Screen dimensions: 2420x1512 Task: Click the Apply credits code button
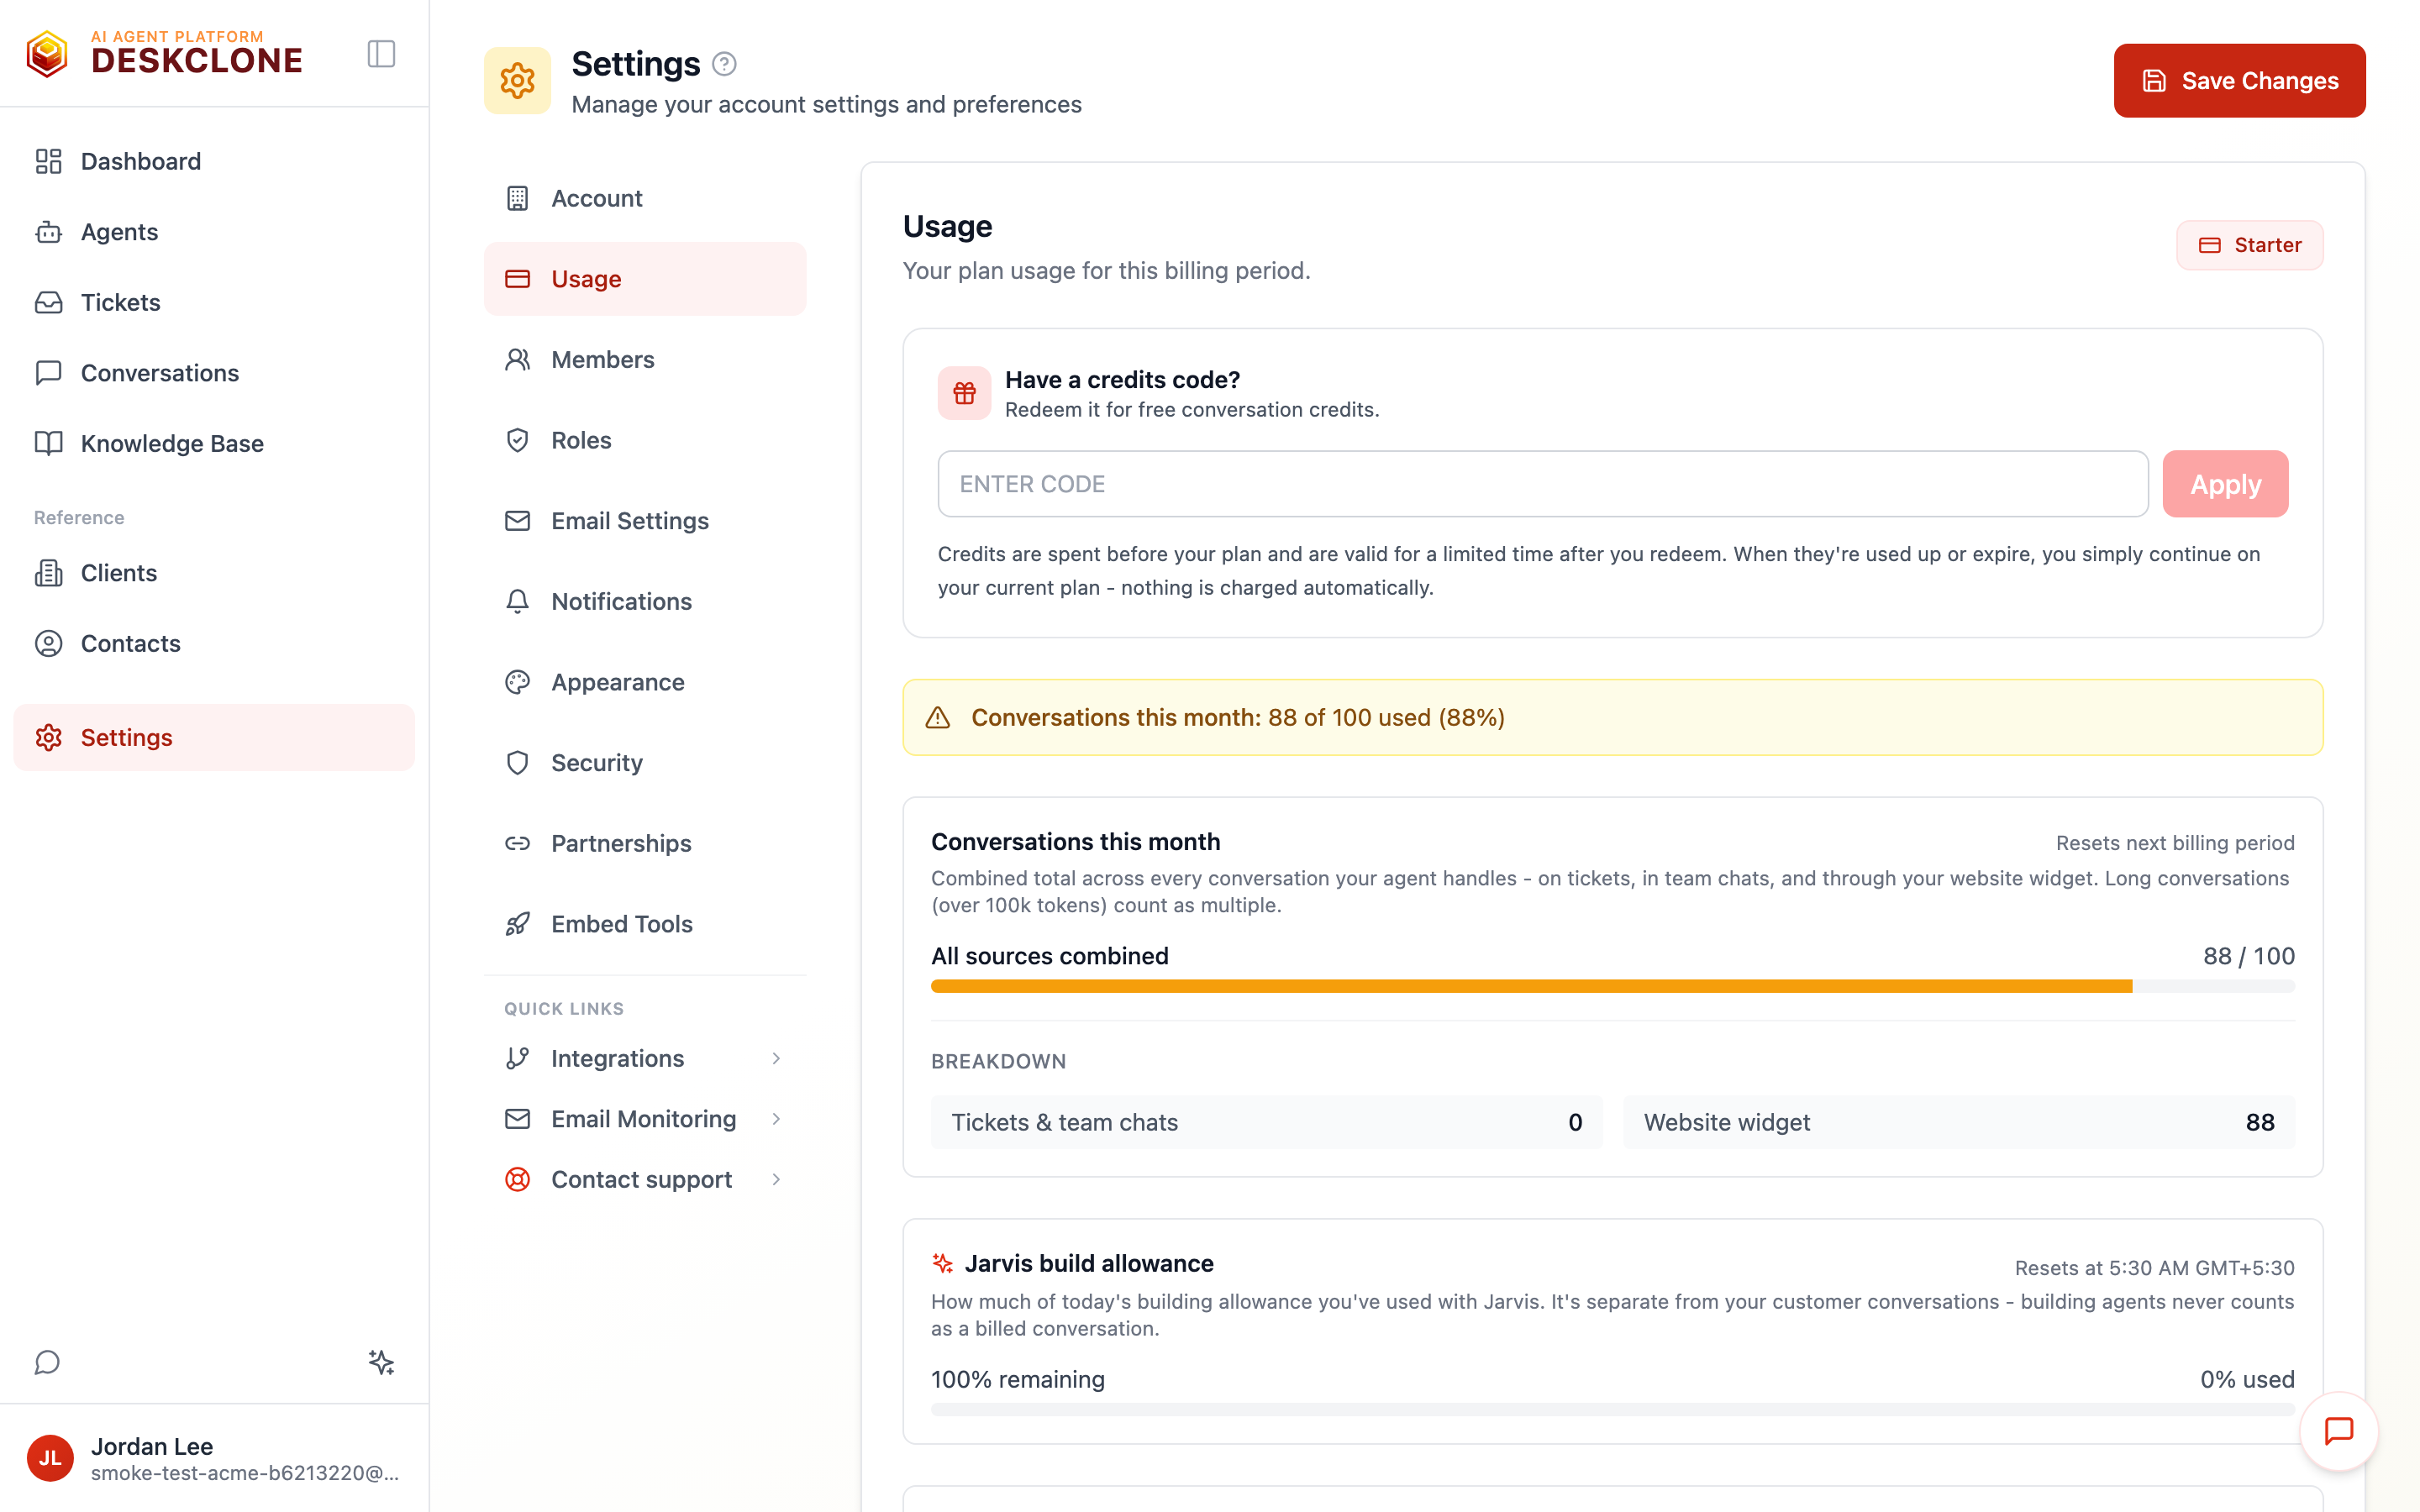pos(2225,484)
